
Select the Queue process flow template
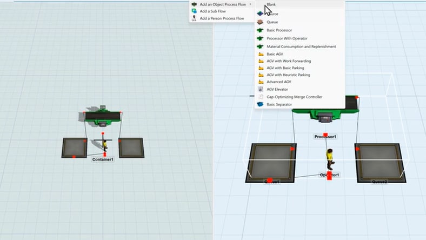click(x=299, y=22)
